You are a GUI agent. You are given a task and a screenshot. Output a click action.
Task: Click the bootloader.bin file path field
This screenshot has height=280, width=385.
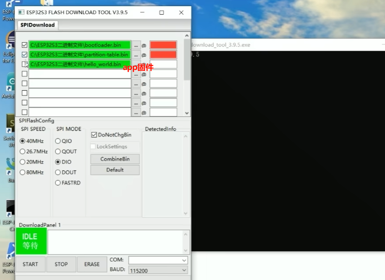(80, 45)
